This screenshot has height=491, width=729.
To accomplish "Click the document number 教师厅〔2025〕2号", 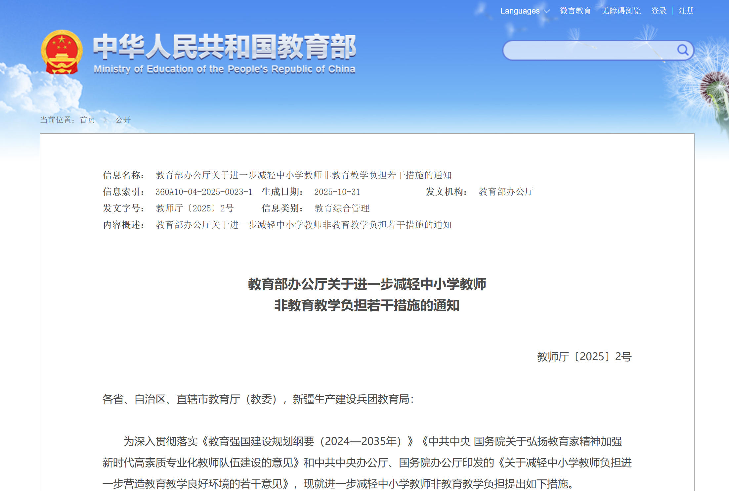I will click(194, 208).
